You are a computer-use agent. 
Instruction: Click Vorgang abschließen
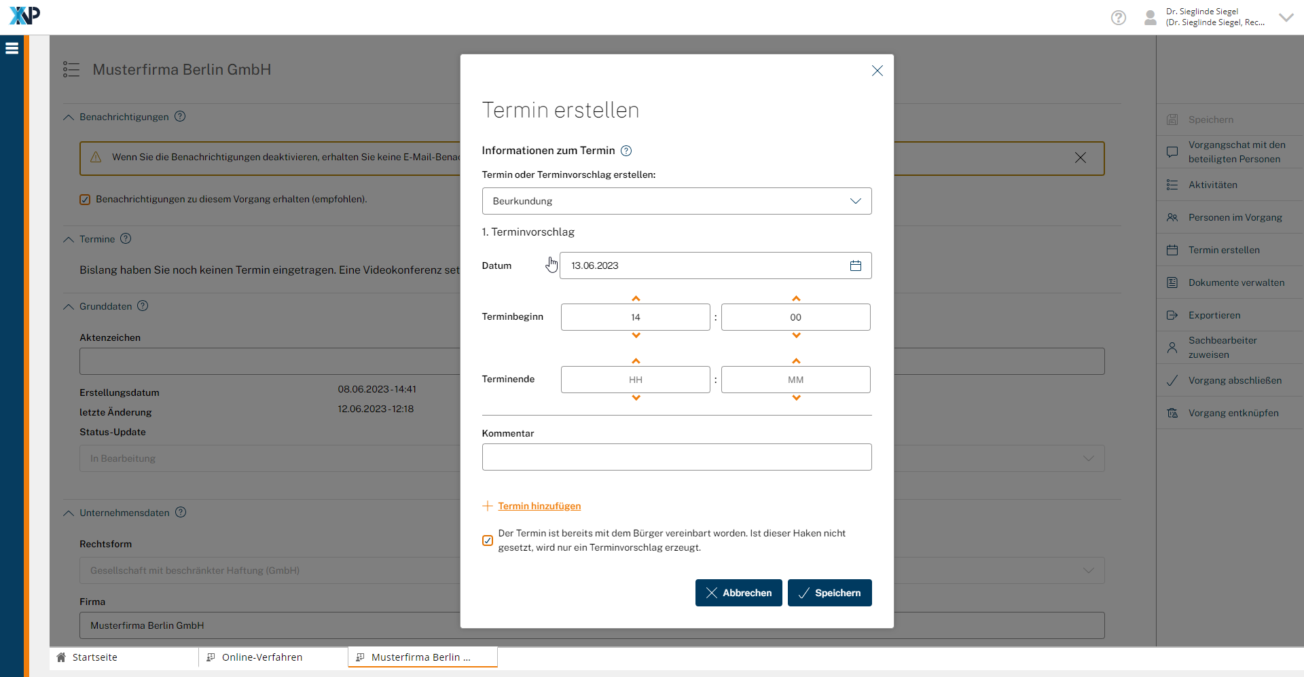click(1230, 380)
